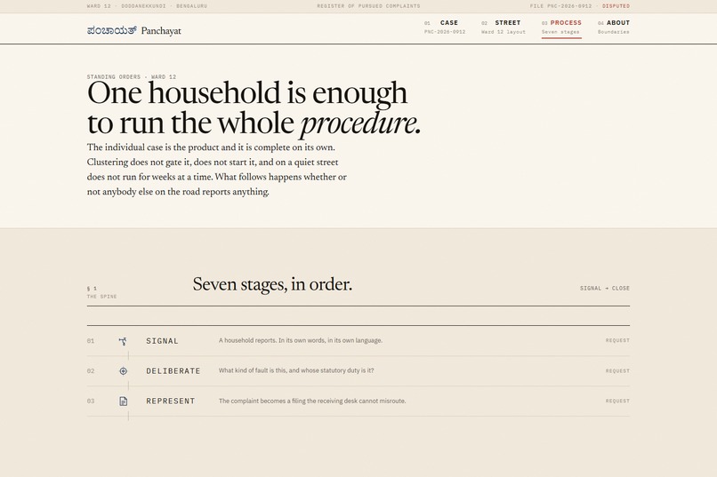Image resolution: width=717 pixels, height=477 pixels.
Task: Click 'A household reports' description text
Action: pos(301,340)
